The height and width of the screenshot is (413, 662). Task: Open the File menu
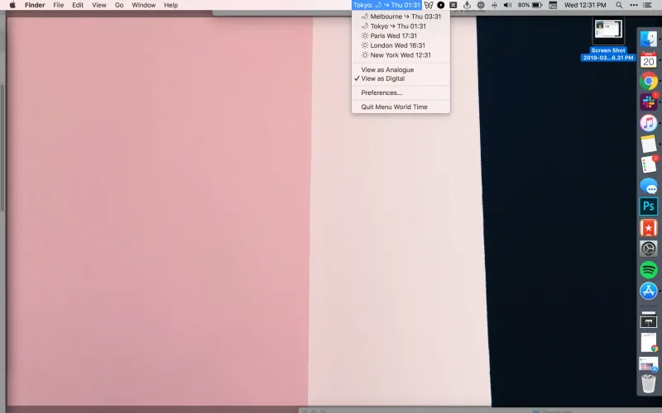click(58, 5)
